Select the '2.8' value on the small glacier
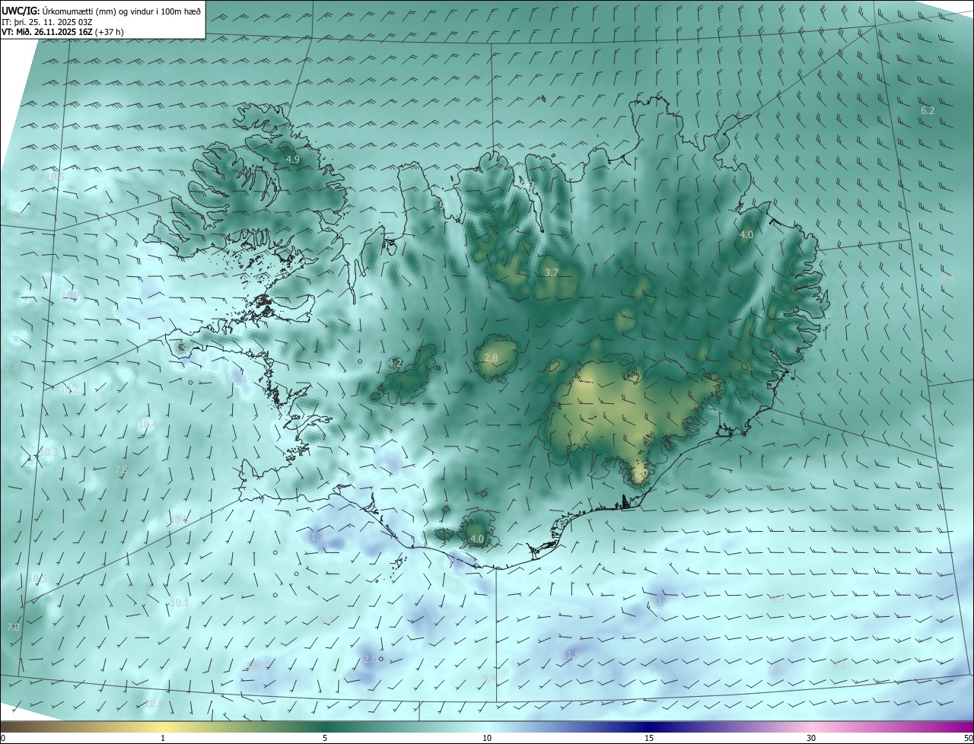 coord(491,358)
